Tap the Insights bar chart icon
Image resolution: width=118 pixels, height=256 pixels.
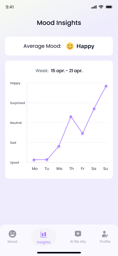[x=43, y=235]
